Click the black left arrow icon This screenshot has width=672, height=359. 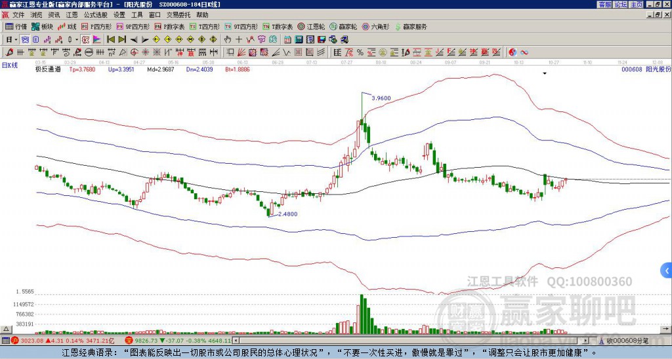click(134, 40)
